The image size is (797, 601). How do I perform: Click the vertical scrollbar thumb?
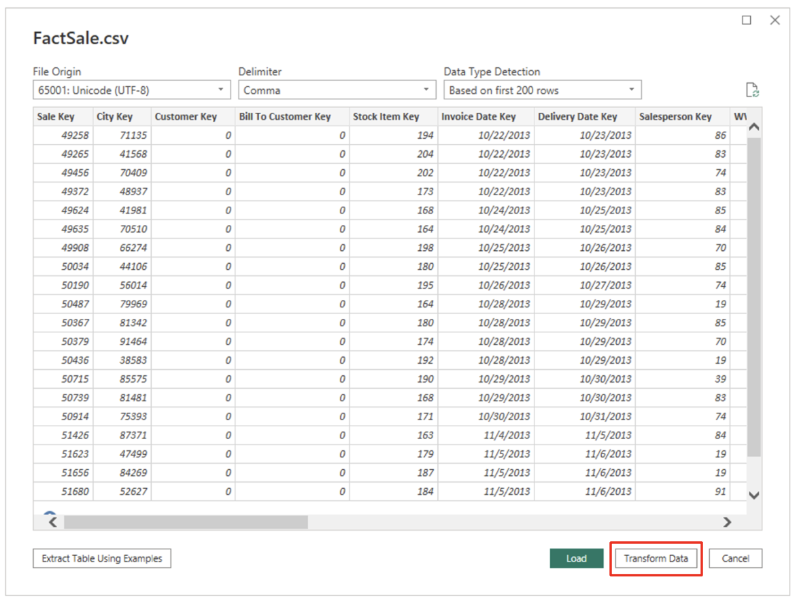pos(754,296)
